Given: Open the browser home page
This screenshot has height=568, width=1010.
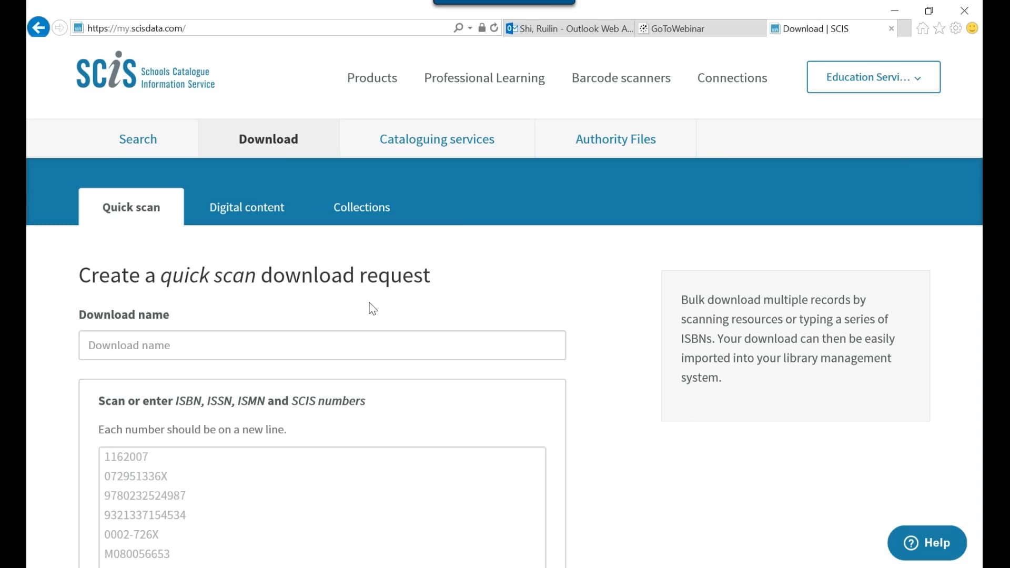Looking at the screenshot, I should [x=922, y=28].
